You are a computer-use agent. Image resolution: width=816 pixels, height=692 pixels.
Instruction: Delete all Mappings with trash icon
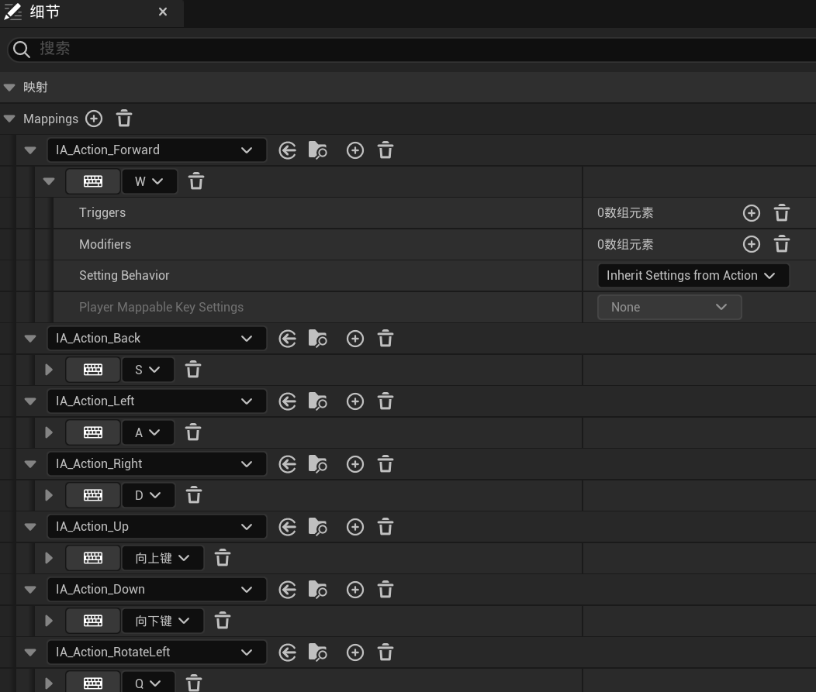tap(124, 119)
